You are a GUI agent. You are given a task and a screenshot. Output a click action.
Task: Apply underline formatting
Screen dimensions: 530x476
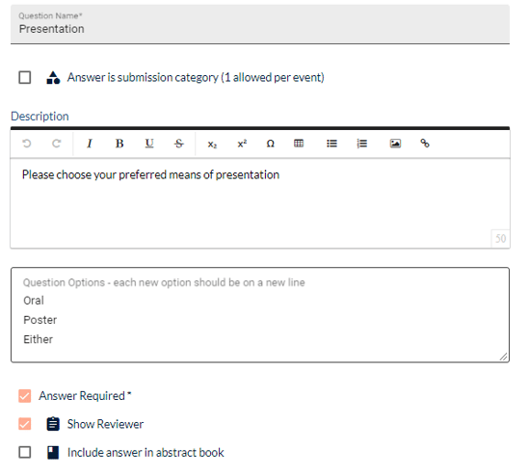tap(149, 144)
